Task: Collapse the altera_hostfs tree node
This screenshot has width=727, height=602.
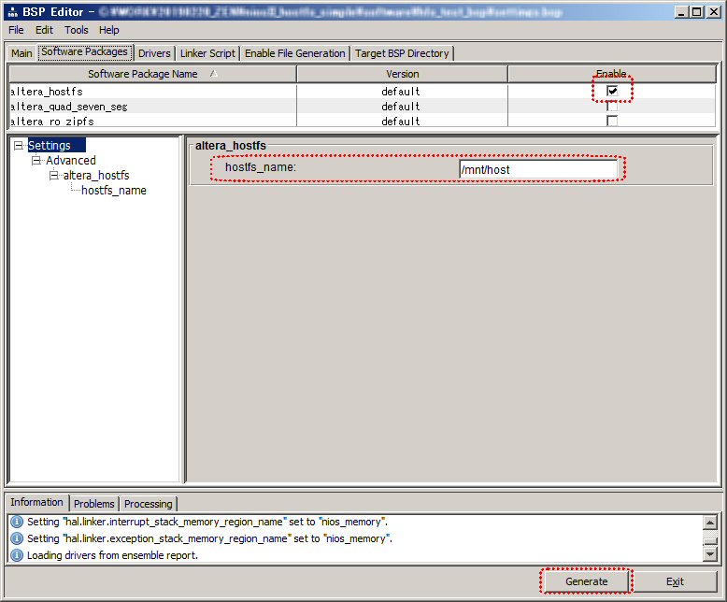Action: [x=54, y=176]
